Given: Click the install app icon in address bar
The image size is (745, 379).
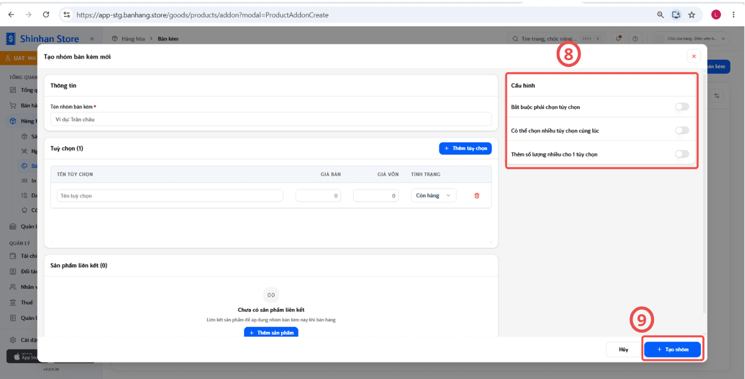Looking at the screenshot, I should (x=676, y=15).
